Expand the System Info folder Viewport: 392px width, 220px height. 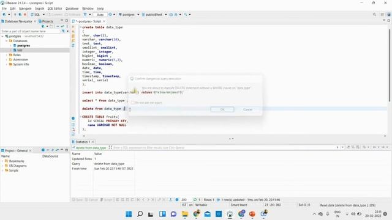(7, 64)
